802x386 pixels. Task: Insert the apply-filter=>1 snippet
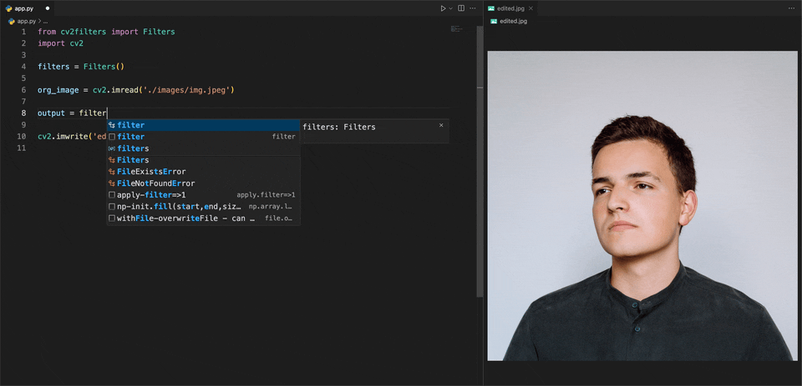pos(151,195)
